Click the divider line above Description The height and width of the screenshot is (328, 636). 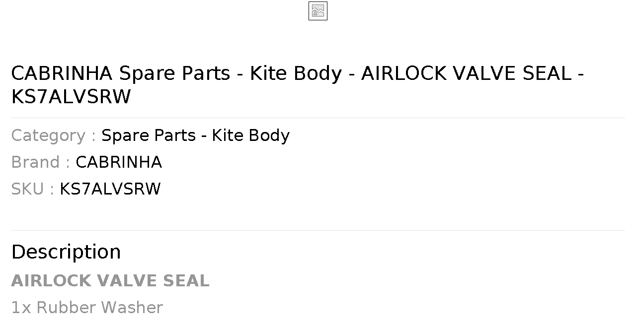(x=318, y=230)
